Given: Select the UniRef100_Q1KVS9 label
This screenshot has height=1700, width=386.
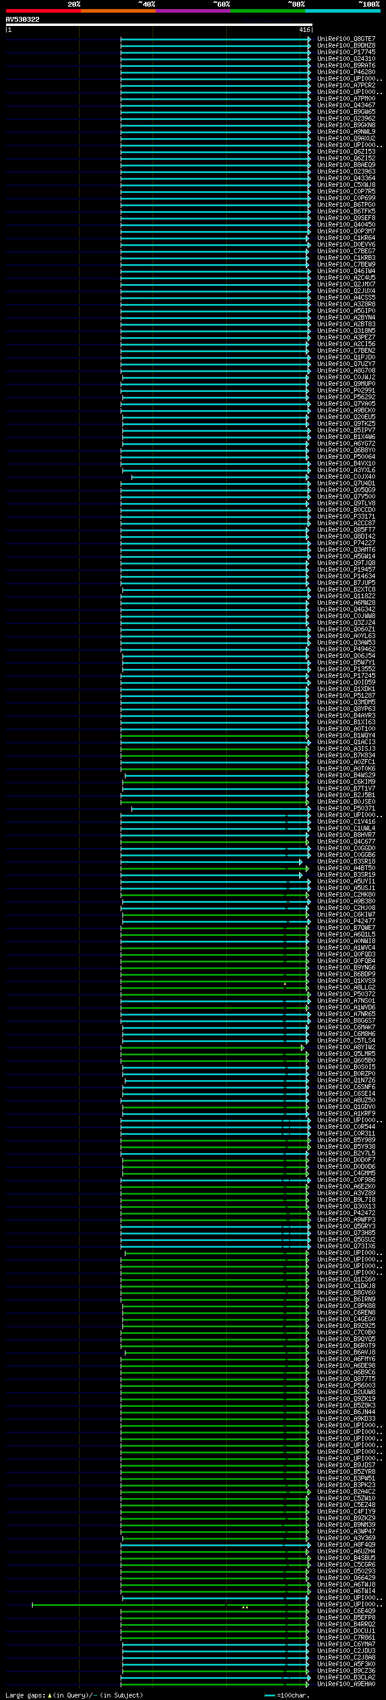Looking at the screenshot, I should (346, 981).
